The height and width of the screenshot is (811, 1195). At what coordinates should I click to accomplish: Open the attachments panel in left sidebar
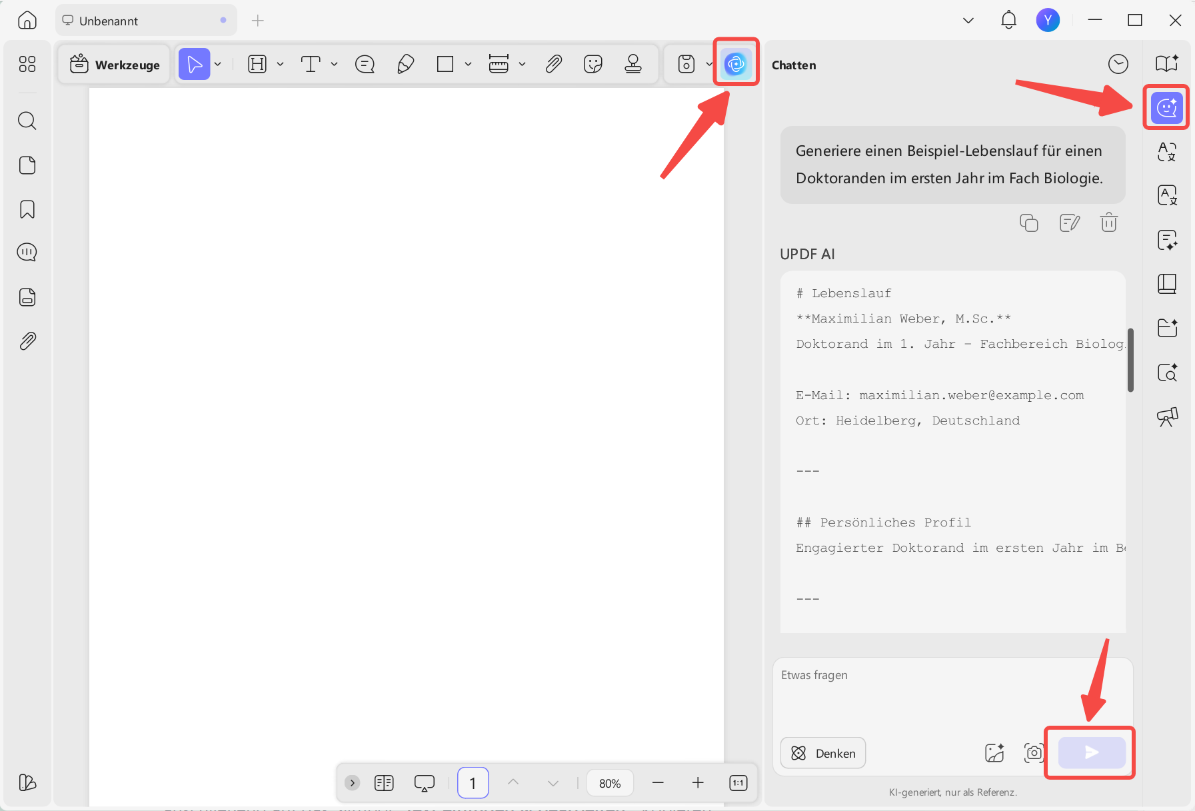click(x=27, y=341)
